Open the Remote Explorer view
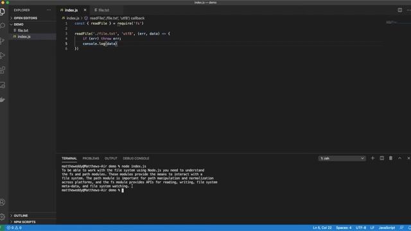The image size is (411, 231). 3,85
